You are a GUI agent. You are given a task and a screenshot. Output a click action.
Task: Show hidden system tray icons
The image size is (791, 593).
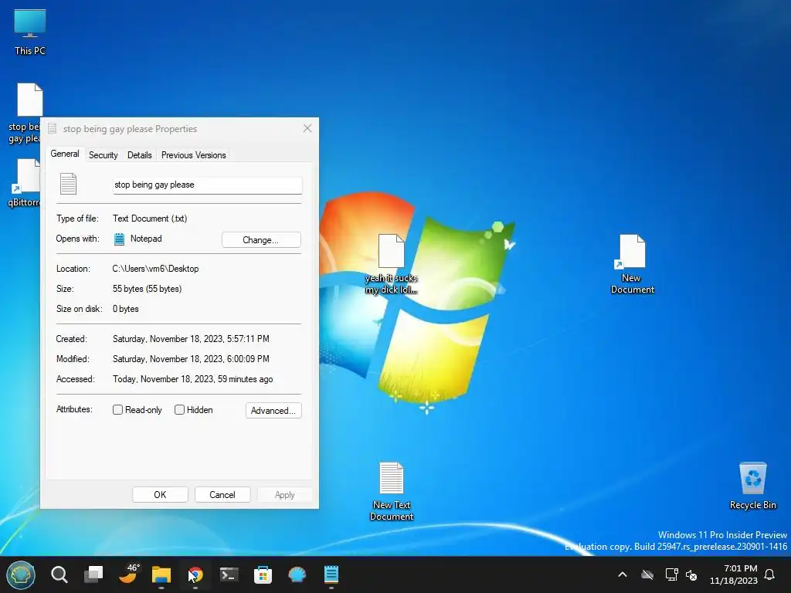623,574
